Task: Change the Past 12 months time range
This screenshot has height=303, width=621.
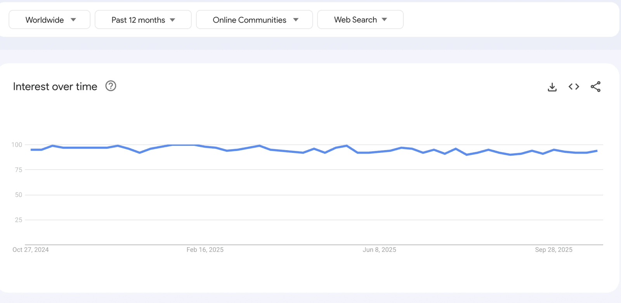Action: (x=143, y=20)
